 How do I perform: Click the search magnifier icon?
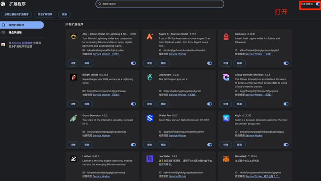point(100,4)
